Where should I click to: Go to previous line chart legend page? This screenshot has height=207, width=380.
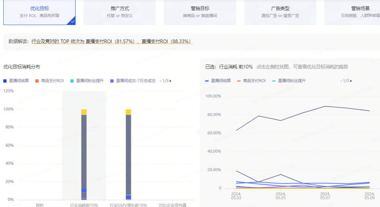point(341,81)
